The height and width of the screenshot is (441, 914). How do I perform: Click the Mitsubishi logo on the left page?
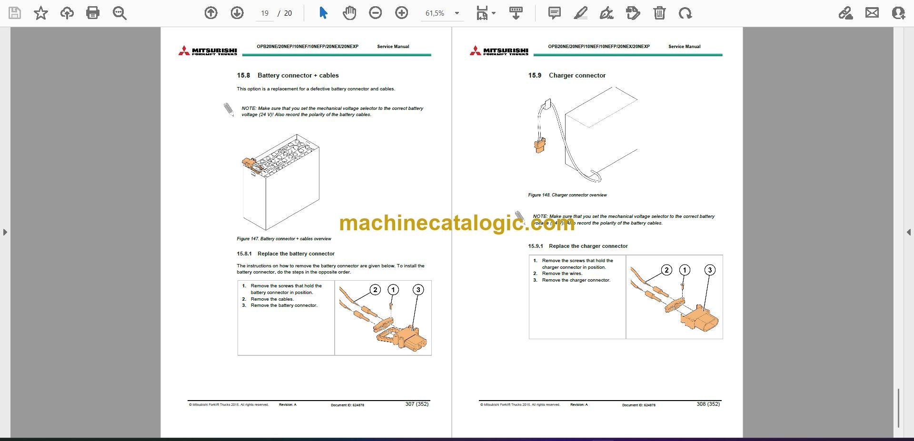(208, 51)
